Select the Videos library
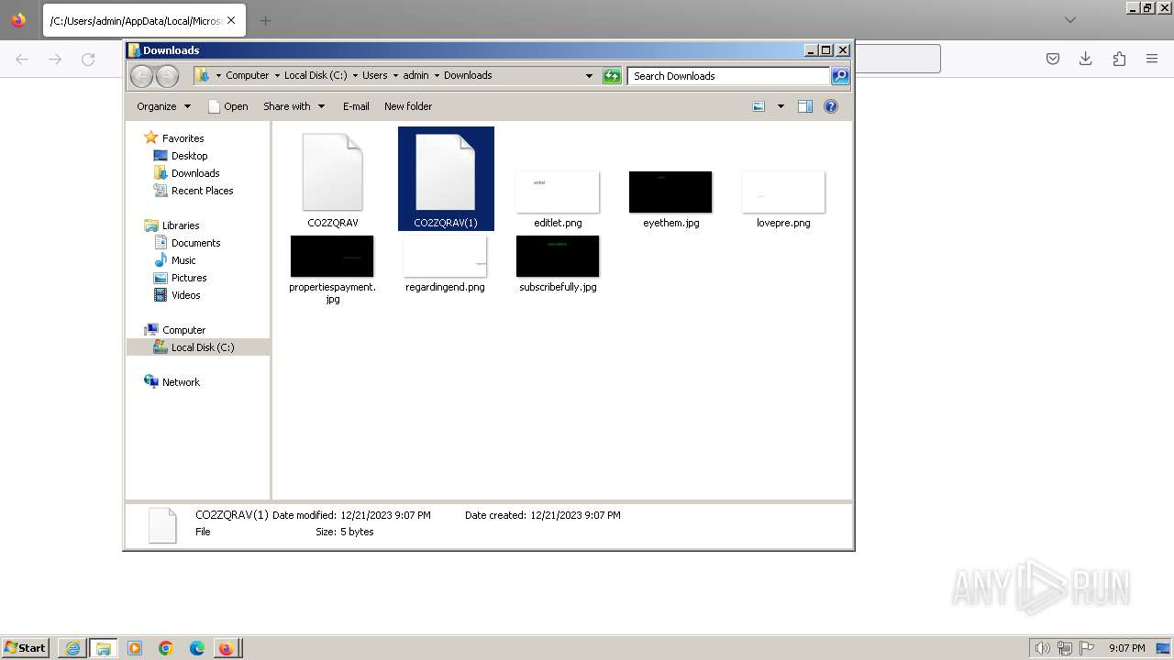This screenshot has height=660, width=1174. point(185,295)
